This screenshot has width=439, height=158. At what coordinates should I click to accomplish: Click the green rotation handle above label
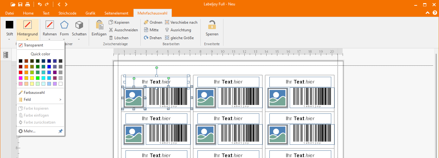[157, 68]
